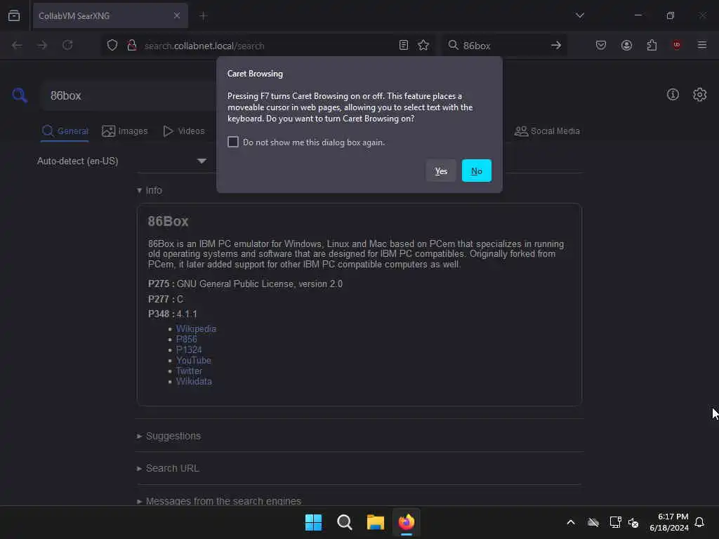Confirm Caret Browsing with Yes
Image resolution: width=719 pixels, height=539 pixels.
[441, 171]
